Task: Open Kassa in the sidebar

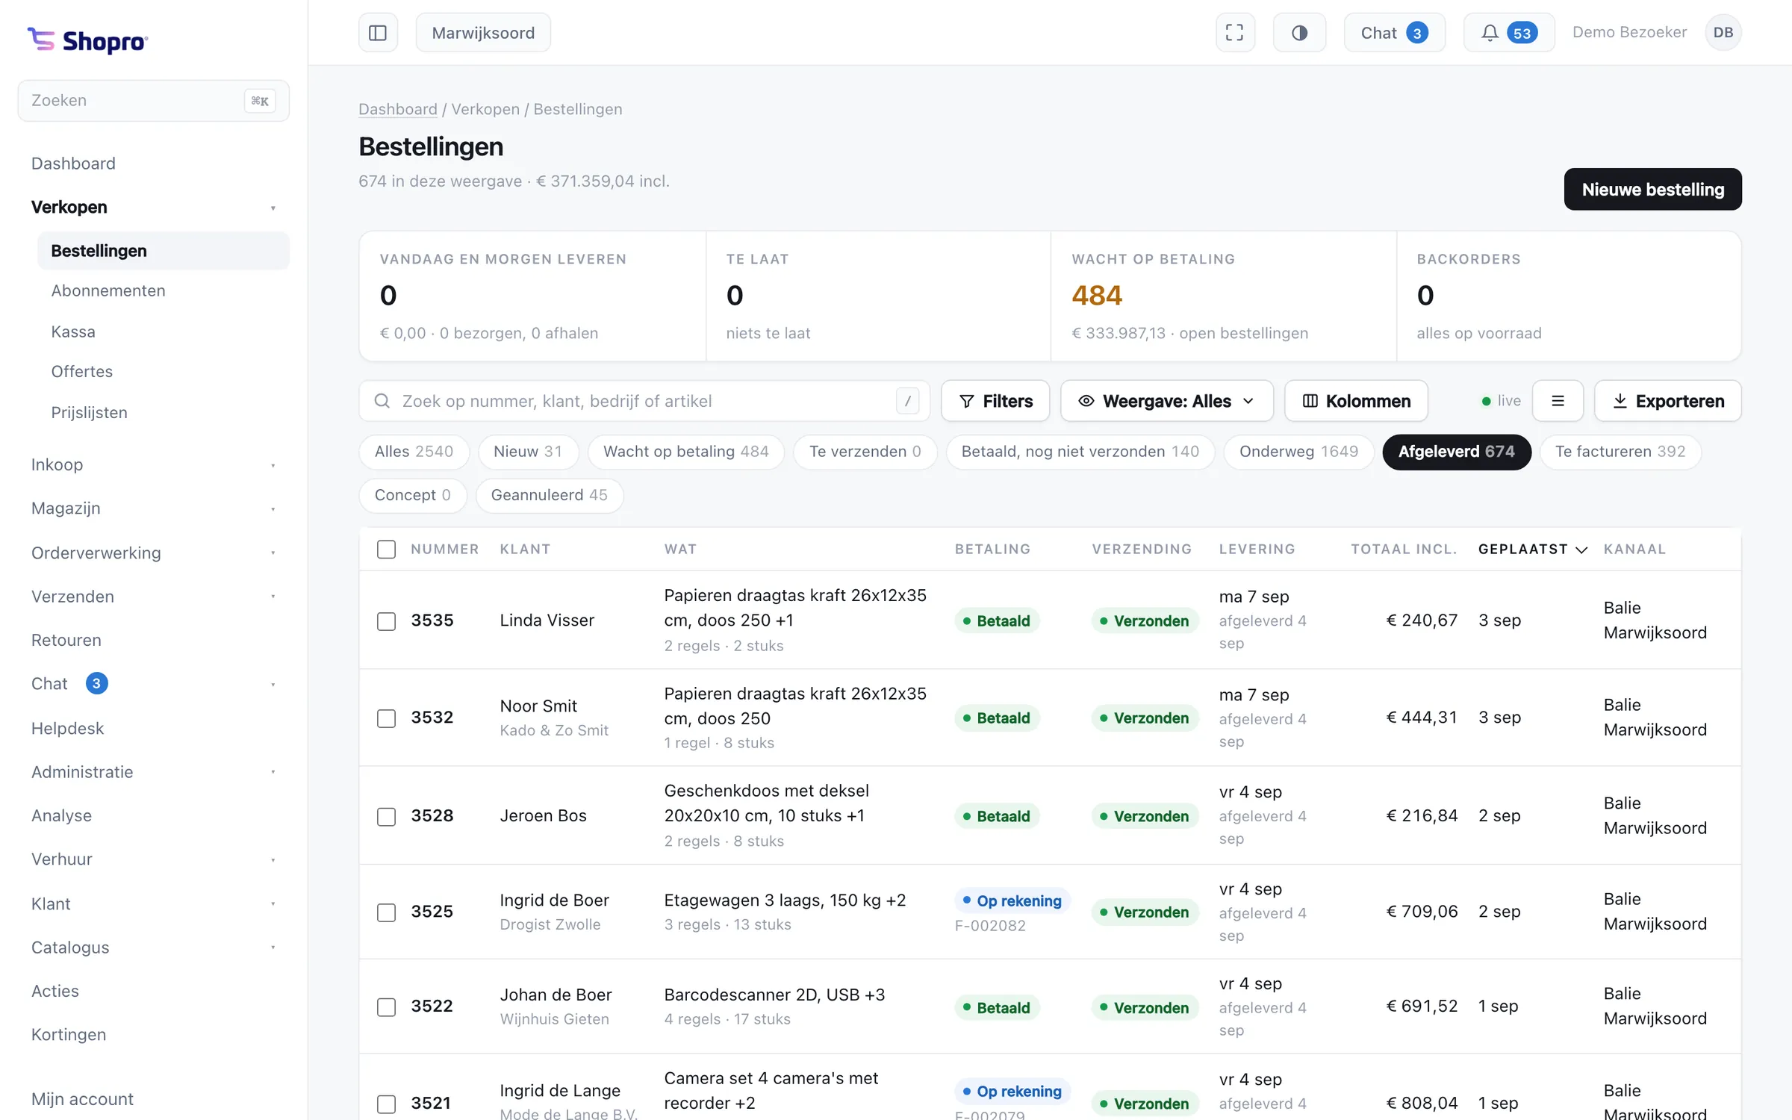Action: 163,332
